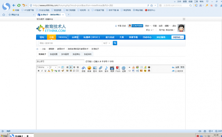Image resolution: width=222 pixels, height=137 pixels.
Task: Select the highlighted orange group tab
Action: click(x=51, y=37)
